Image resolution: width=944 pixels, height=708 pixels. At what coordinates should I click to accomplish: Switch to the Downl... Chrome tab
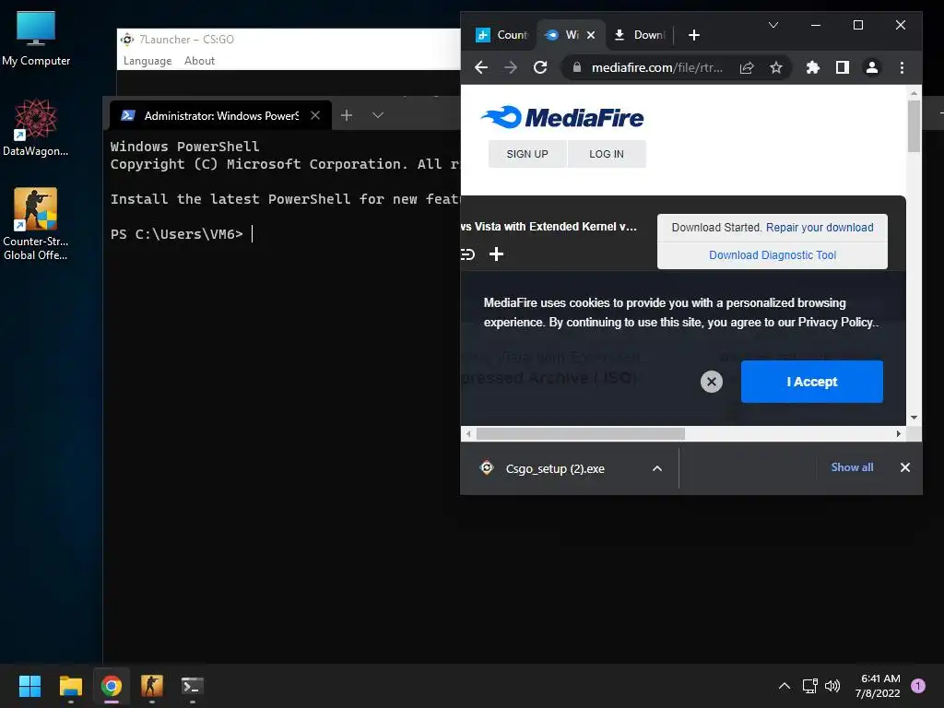(638, 35)
